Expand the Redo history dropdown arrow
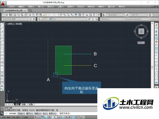This screenshot has height=119, width=159. coord(57,15)
